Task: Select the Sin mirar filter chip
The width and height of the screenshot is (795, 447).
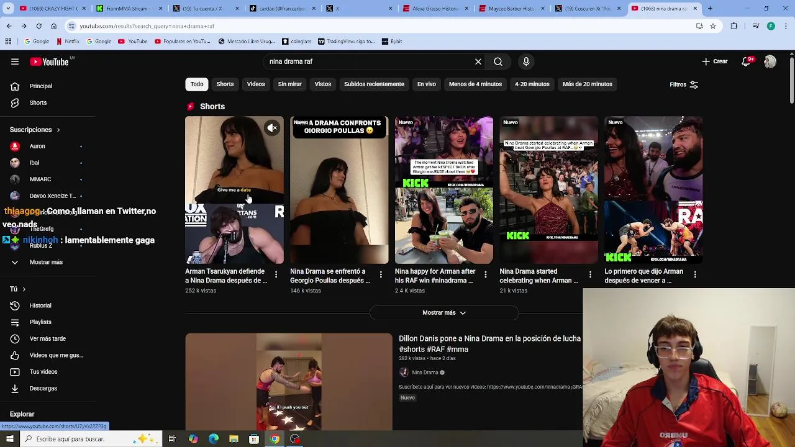Action: (289, 84)
